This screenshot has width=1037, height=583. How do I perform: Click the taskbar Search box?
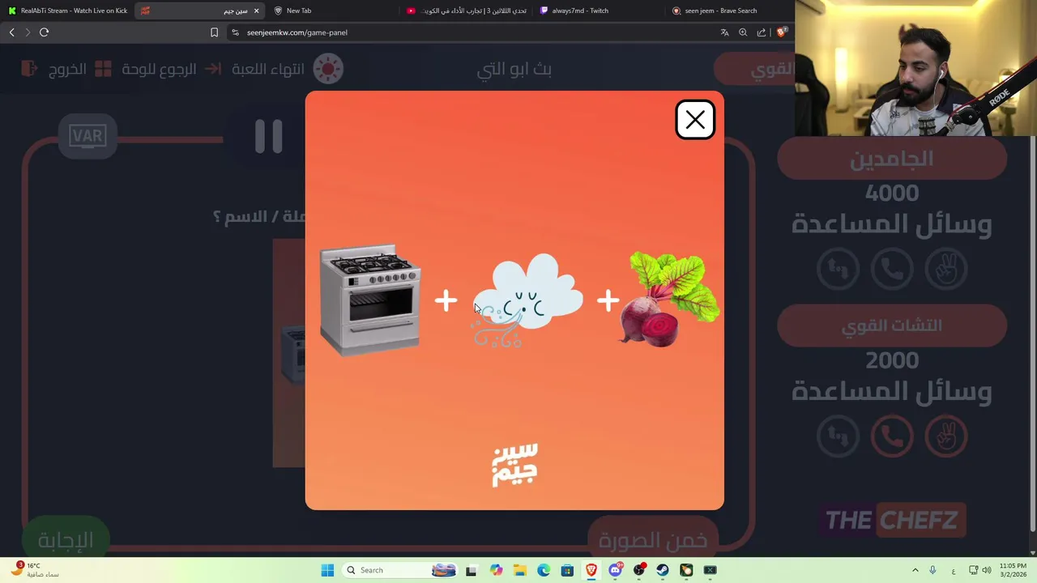(x=399, y=570)
